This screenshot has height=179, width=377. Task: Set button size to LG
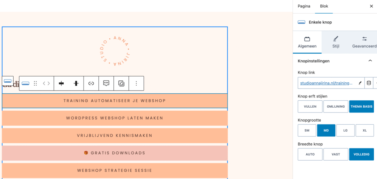(345, 130)
